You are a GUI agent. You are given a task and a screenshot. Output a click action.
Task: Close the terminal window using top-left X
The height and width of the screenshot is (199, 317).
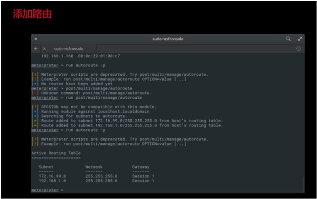(x=36, y=39)
